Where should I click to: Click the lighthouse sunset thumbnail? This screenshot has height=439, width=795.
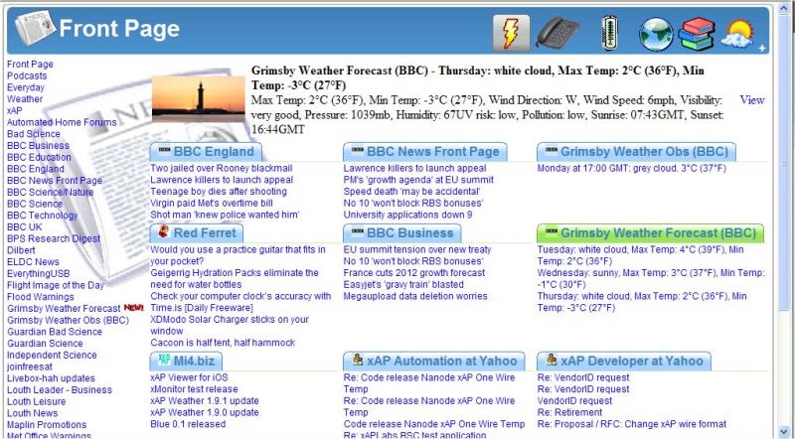pyautogui.click(x=198, y=99)
